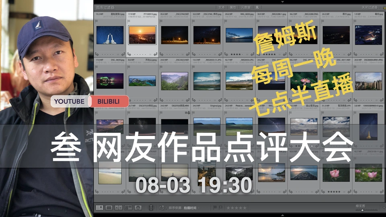
Task: Open Survey view icon in toolbar
Action: point(128,208)
